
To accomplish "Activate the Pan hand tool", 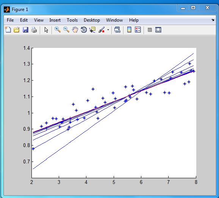I will click(75, 30).
